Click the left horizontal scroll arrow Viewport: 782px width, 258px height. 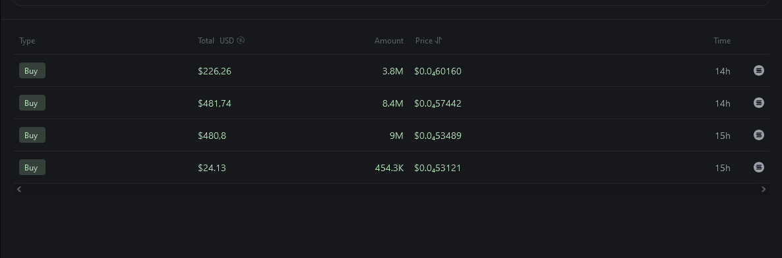coord(19,189)
